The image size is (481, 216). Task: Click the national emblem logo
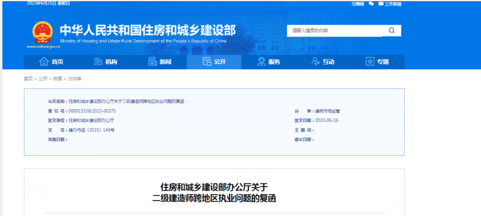click(x=43, y=32)
